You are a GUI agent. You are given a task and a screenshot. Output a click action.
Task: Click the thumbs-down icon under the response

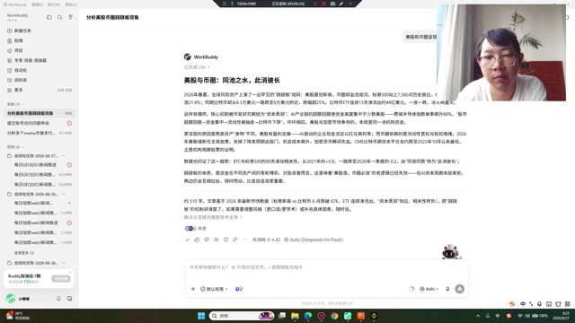click(x=207, y=240)
